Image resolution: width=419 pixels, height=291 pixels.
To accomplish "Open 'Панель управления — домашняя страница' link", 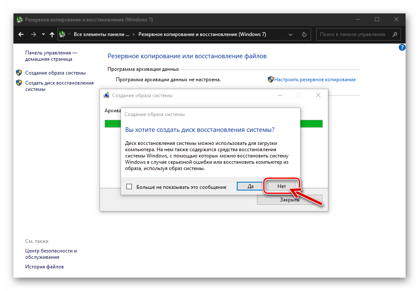I will point(51,56).
